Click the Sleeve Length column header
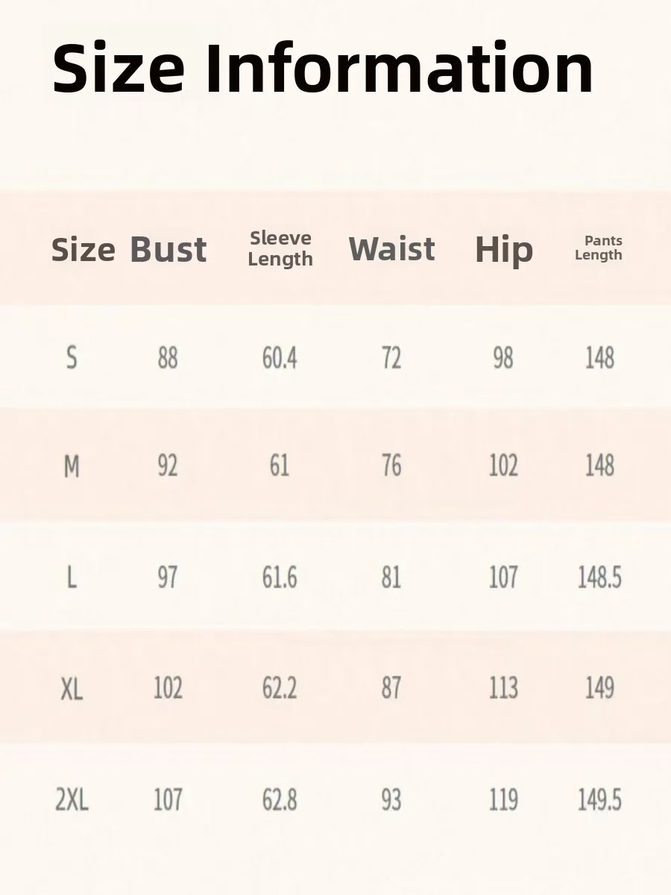 280,249
